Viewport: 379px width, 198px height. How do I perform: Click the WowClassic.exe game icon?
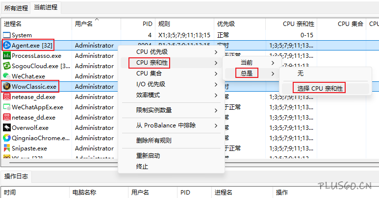(x=6, y=87)
